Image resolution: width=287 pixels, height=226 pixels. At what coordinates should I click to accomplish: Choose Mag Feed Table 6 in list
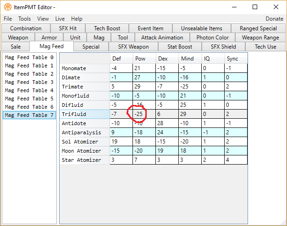pyautogui.click(x=29, y=107)
